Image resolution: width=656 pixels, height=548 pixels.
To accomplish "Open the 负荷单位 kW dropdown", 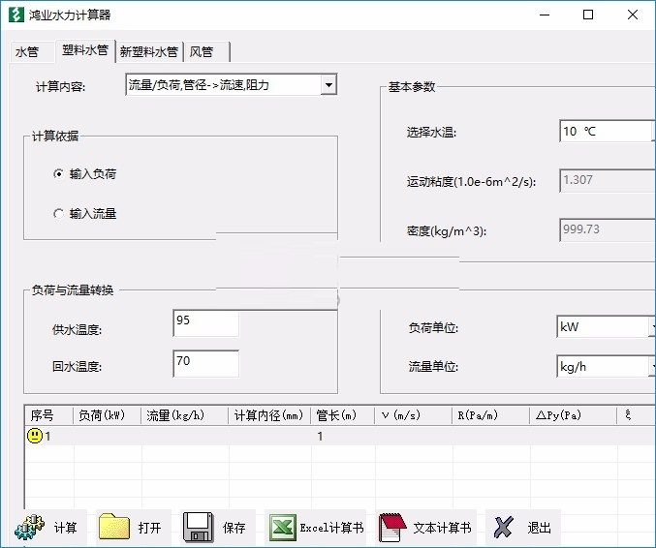I will tap(606, 327).
